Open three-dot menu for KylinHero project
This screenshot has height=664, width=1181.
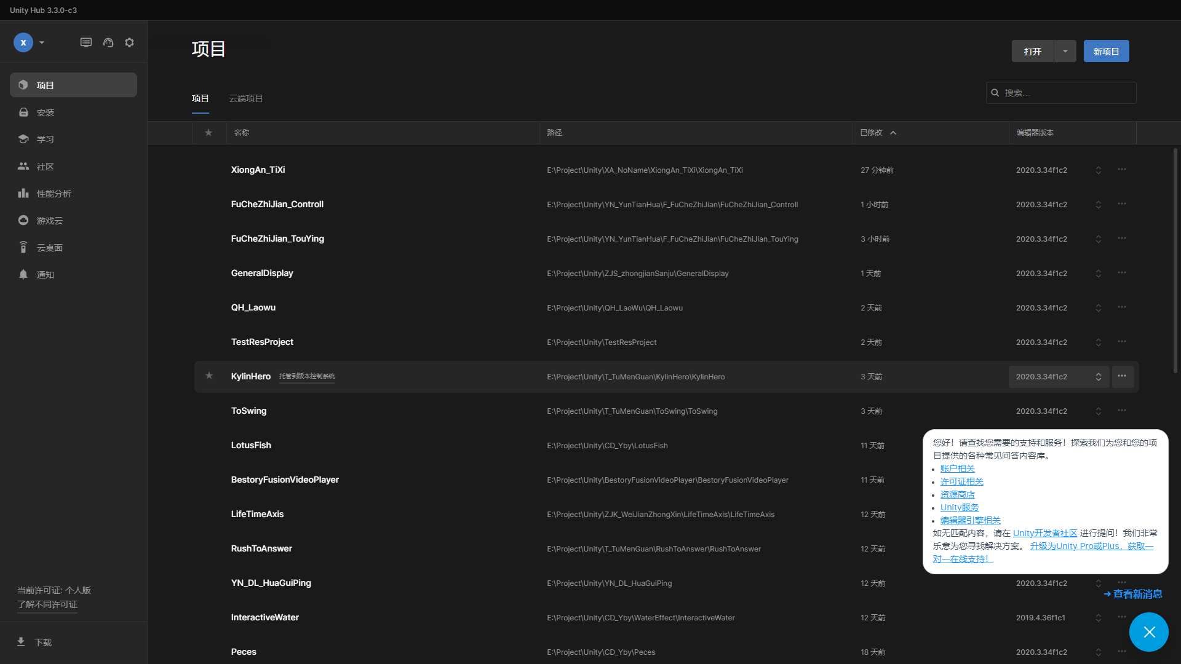pos(1122,376)
